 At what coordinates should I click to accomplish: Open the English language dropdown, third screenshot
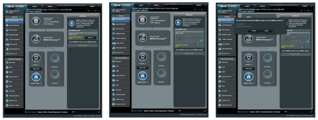[306, 6]
